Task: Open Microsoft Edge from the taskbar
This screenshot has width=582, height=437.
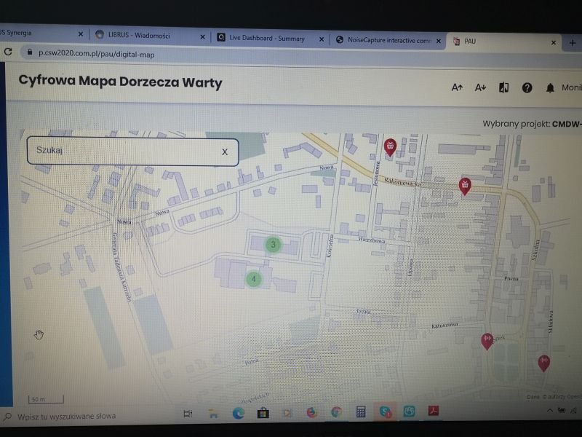Action: (x=238, y=413)
